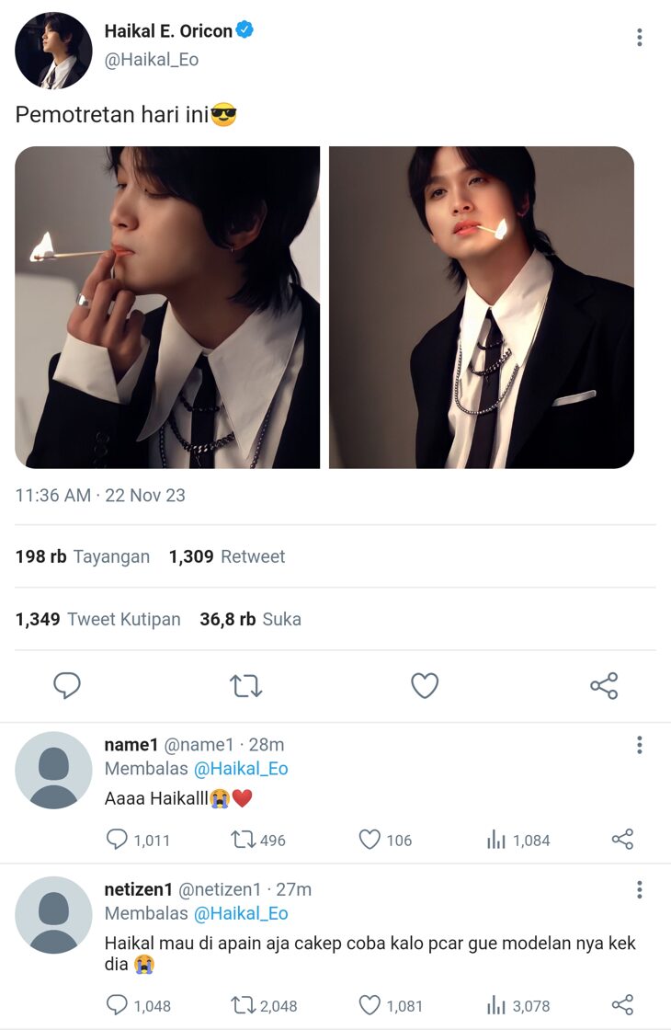Open the 1,349 Tweet Kutipan list
The height and width of the screenshot is (1030, 671).
pos(97,619)
